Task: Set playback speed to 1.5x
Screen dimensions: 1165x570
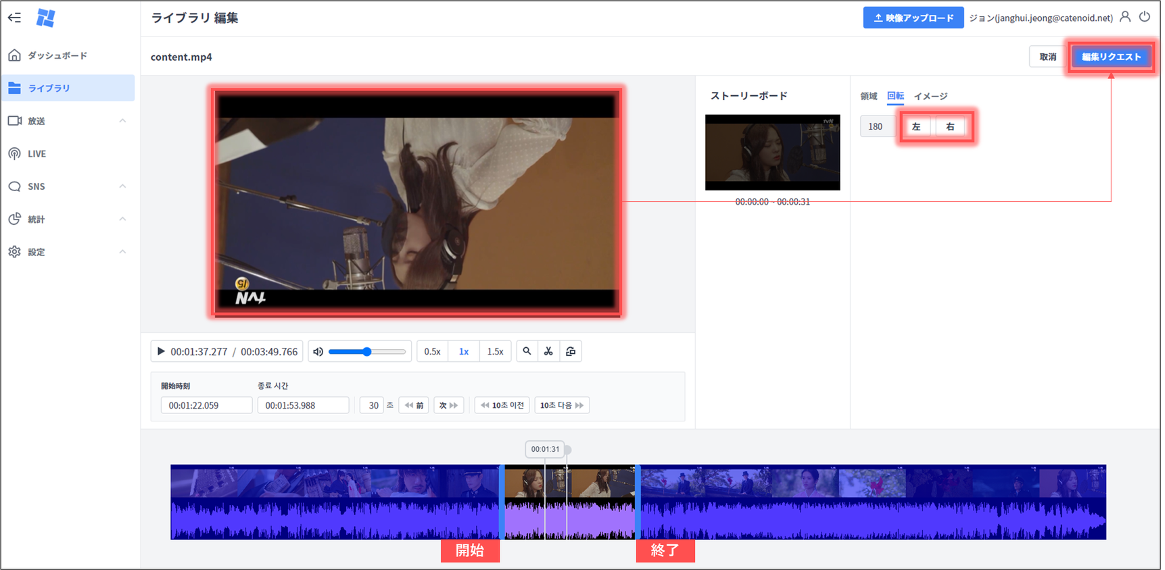Action: (x=495, y=351)
